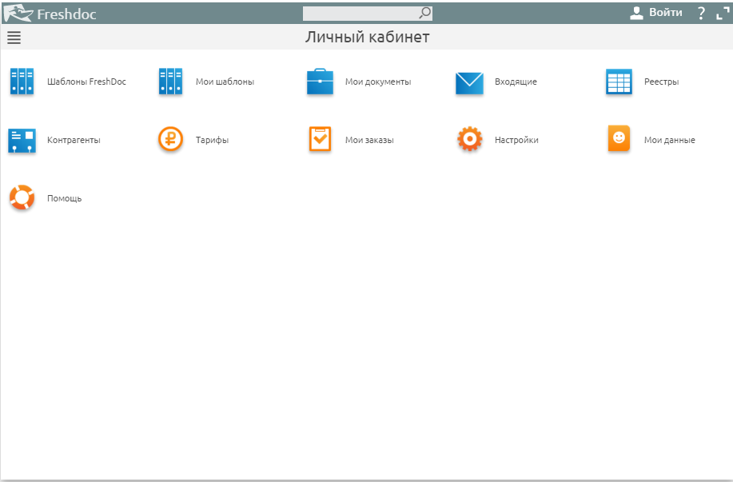
Task: Click the Мои данные label
Action: coord(669,140)
